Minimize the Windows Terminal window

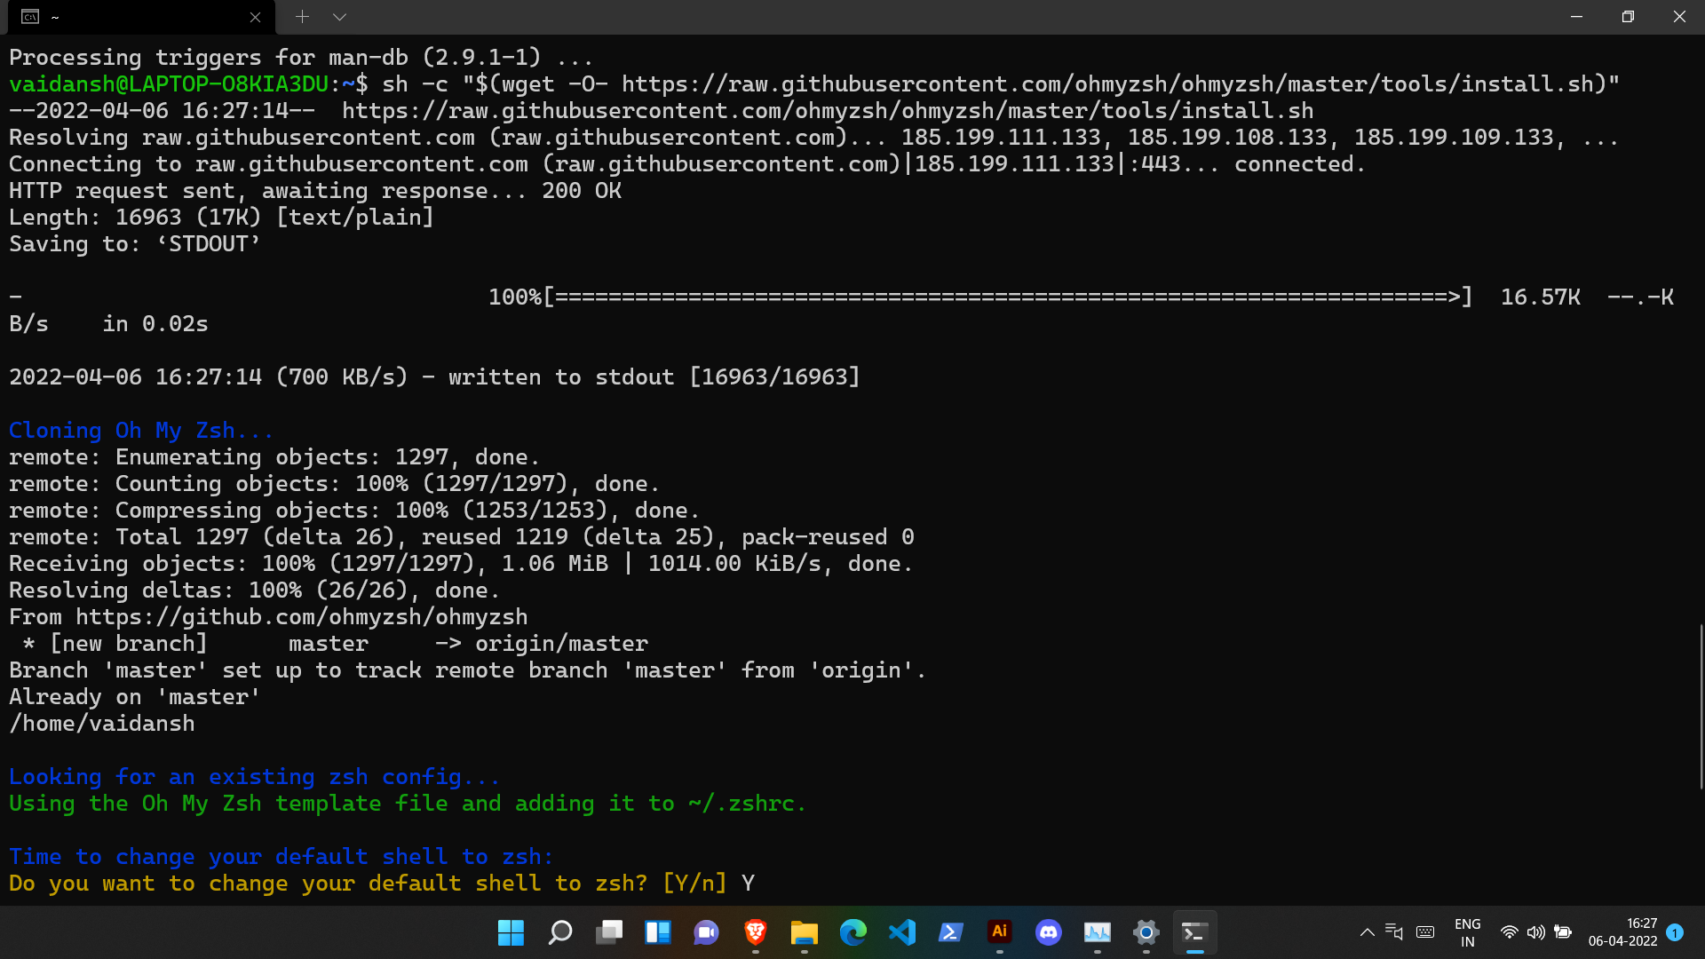pos(1577,17)
